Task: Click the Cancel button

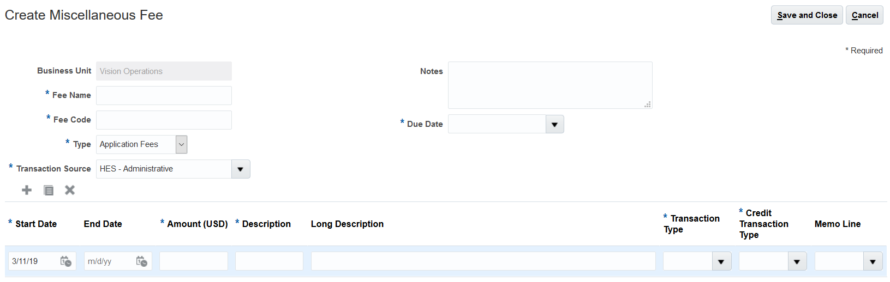Action: [x=864, y=15]
